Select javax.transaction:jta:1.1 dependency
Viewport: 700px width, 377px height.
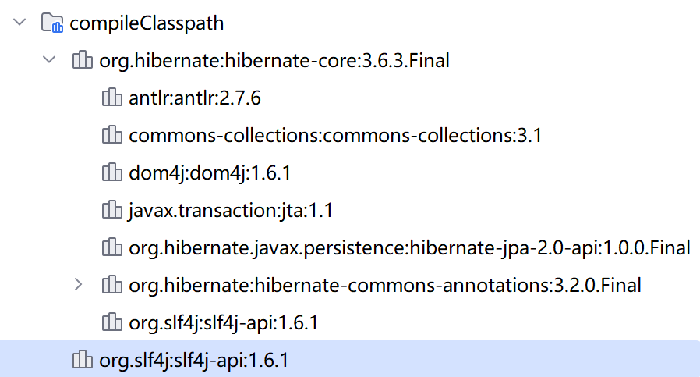231,211
